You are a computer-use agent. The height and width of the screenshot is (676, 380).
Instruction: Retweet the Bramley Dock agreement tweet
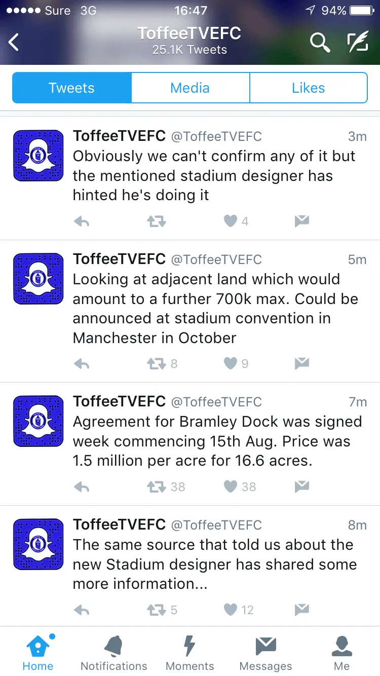coord(156,487)
